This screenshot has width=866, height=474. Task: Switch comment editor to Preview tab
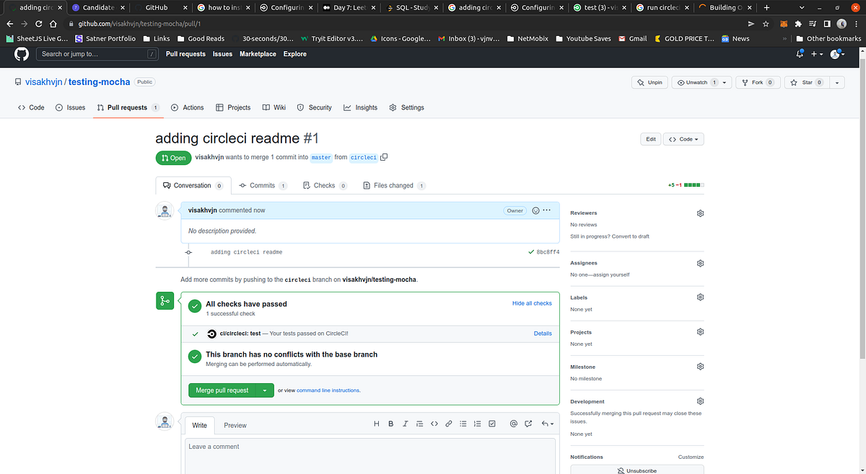(235, 425)
